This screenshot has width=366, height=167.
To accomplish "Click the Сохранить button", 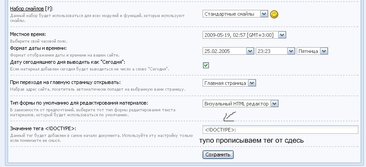I will [218, 155].
